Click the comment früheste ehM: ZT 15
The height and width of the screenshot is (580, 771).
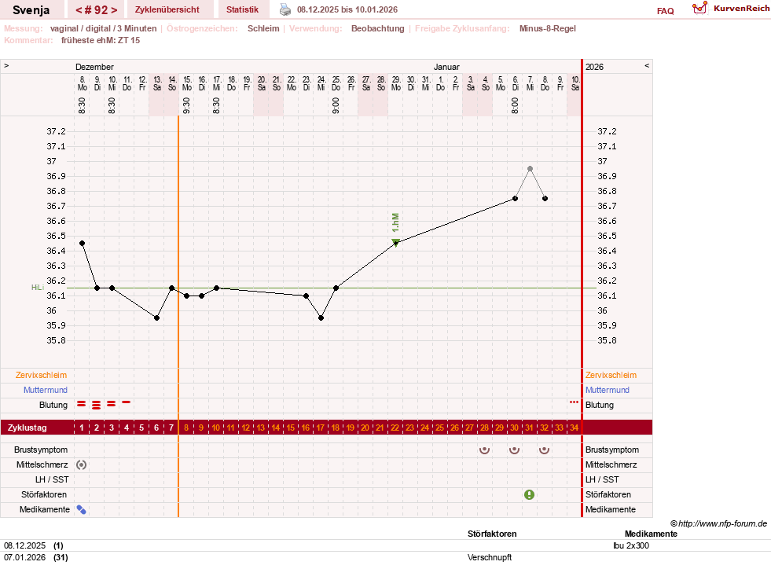click(x=101, y=40)
